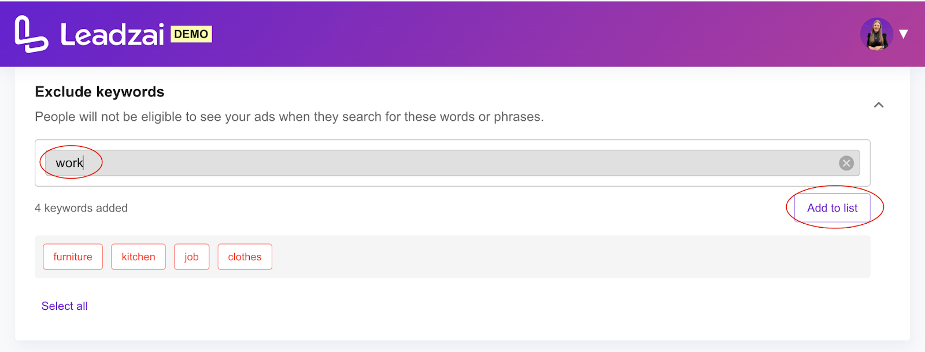Select the job keyword tag
925x352 pixels.
pos(191,257)
